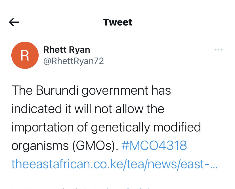235x189 pixels.
Task: Tap the Tweet header title
Action: click(x=117, y=22)
